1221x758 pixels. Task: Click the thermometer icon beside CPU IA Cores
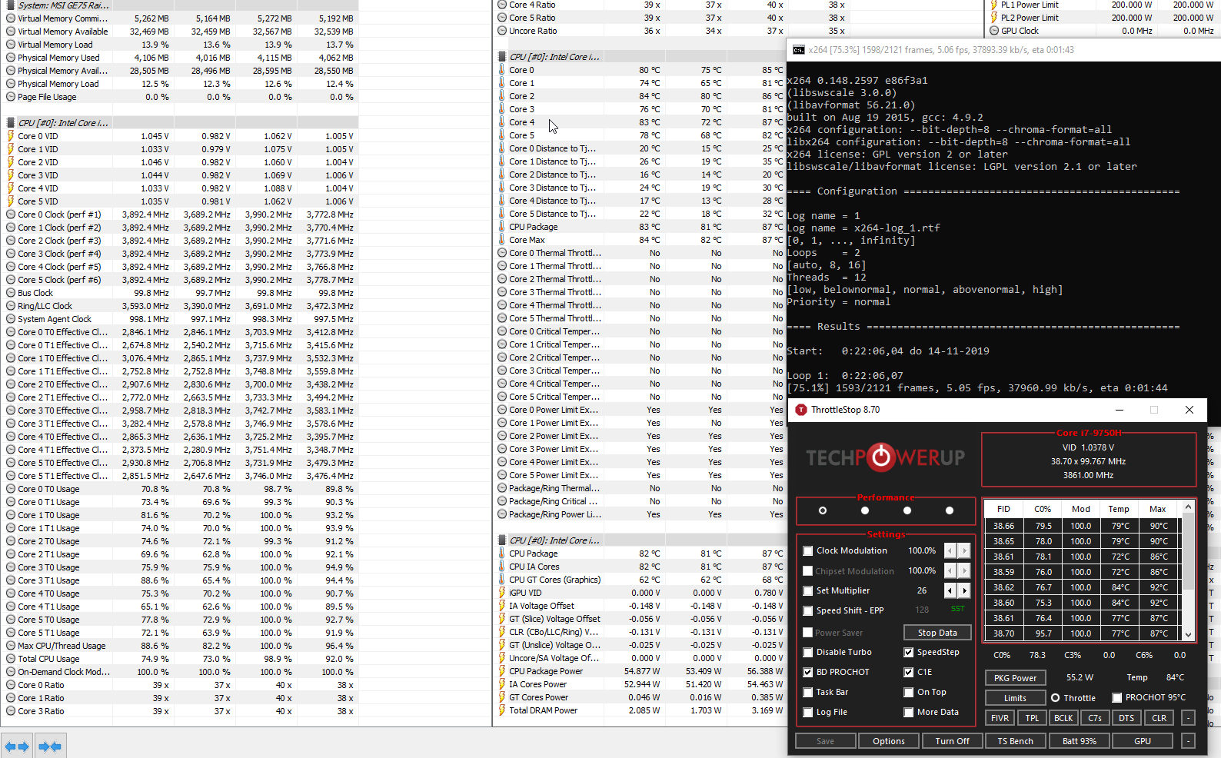point(502,567)
